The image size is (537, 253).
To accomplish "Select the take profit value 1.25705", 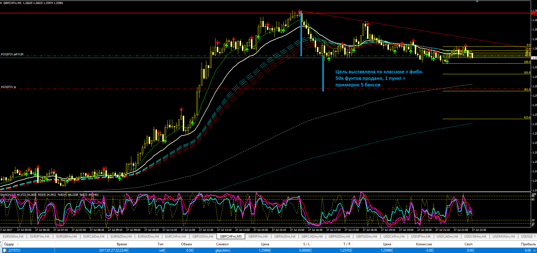I will tap(332, 250).
